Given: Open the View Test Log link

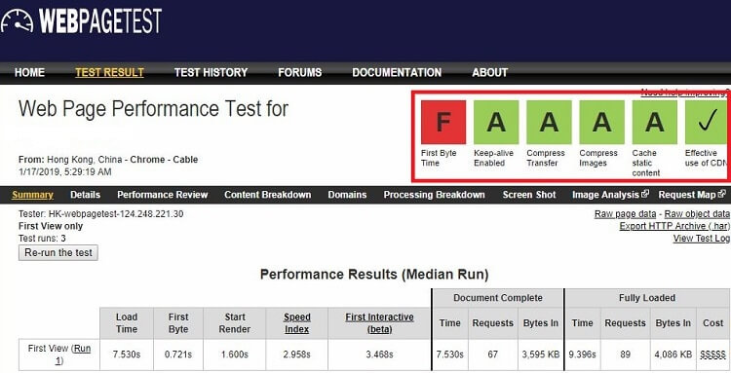Looking at the screenshot, I should [701, 239].
